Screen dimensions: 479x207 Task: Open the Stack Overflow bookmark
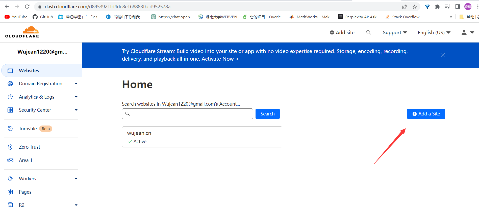point(405,17)
